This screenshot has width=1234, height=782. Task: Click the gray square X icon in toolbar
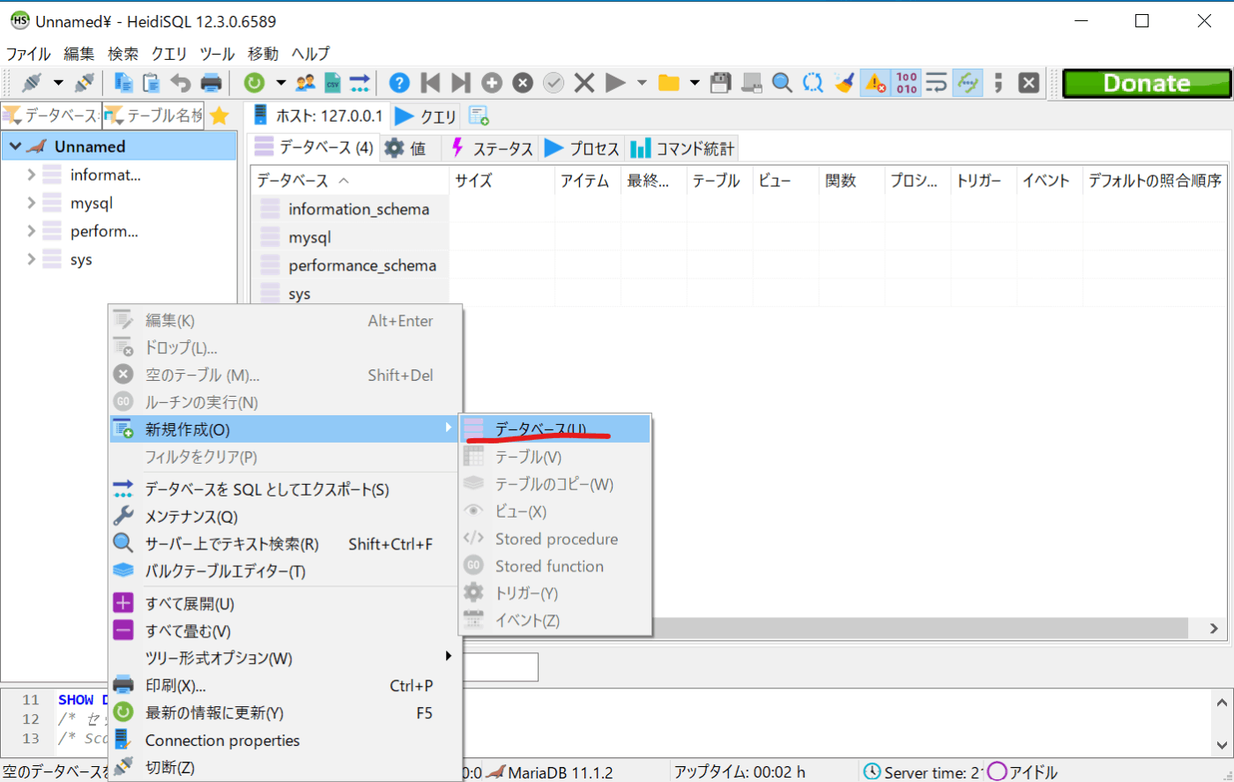click(1028, 83)
